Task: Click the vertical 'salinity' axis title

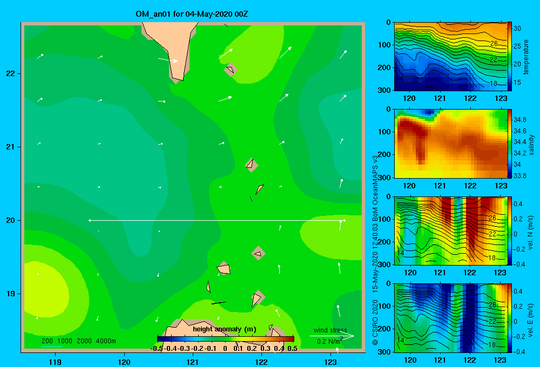Action: tap(531, 145)
